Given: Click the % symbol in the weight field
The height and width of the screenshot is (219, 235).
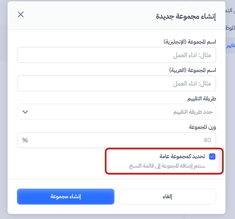Looking at the screenshot, I should (x=25, y=140).
